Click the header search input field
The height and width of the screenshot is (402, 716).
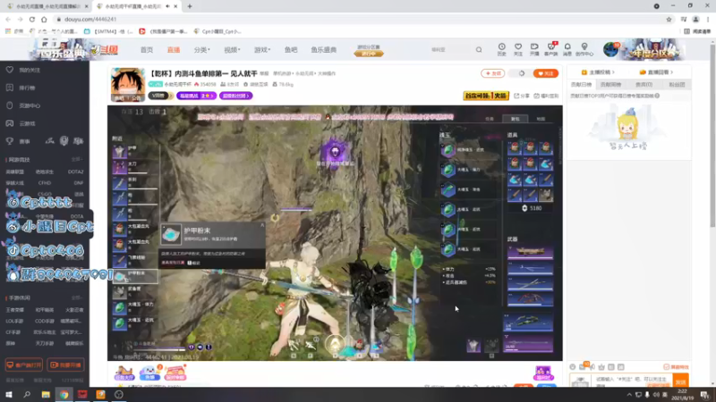point(450,50)
